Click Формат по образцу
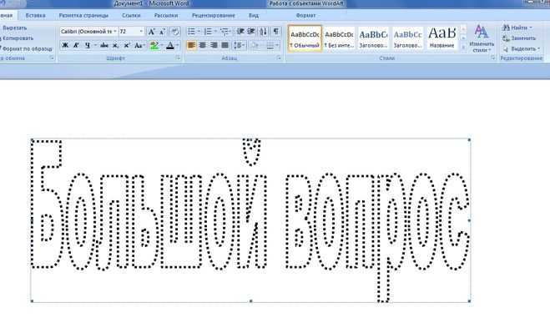The image size is (550, 328). (x=27, y=48)
